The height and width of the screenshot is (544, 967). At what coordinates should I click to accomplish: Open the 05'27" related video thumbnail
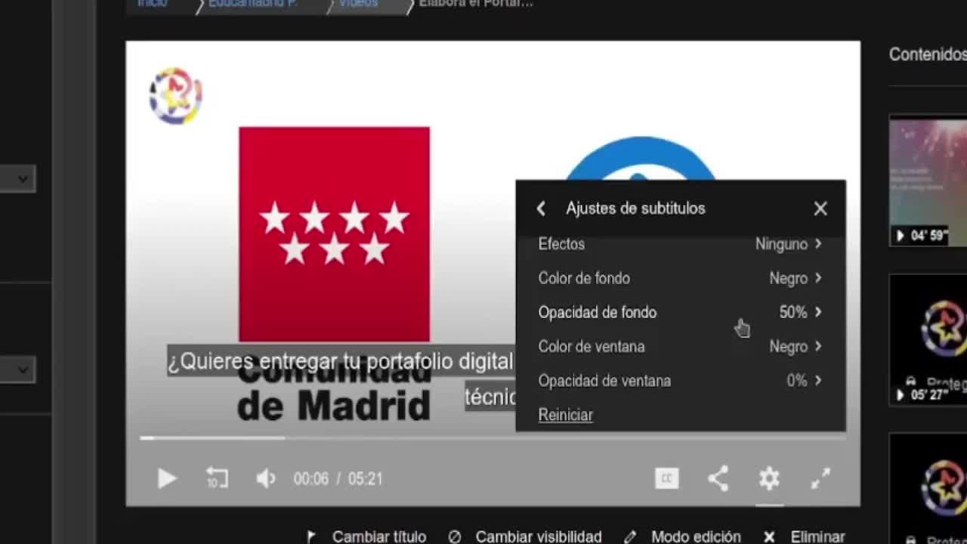click(928, 340)
